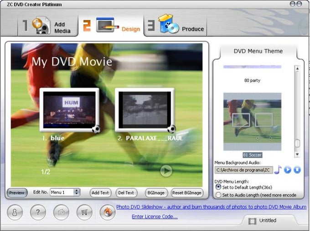The height and width of the screenshot is (231, 310).
Task: Click the Produce DVD box icon
Action: (168, 24)
